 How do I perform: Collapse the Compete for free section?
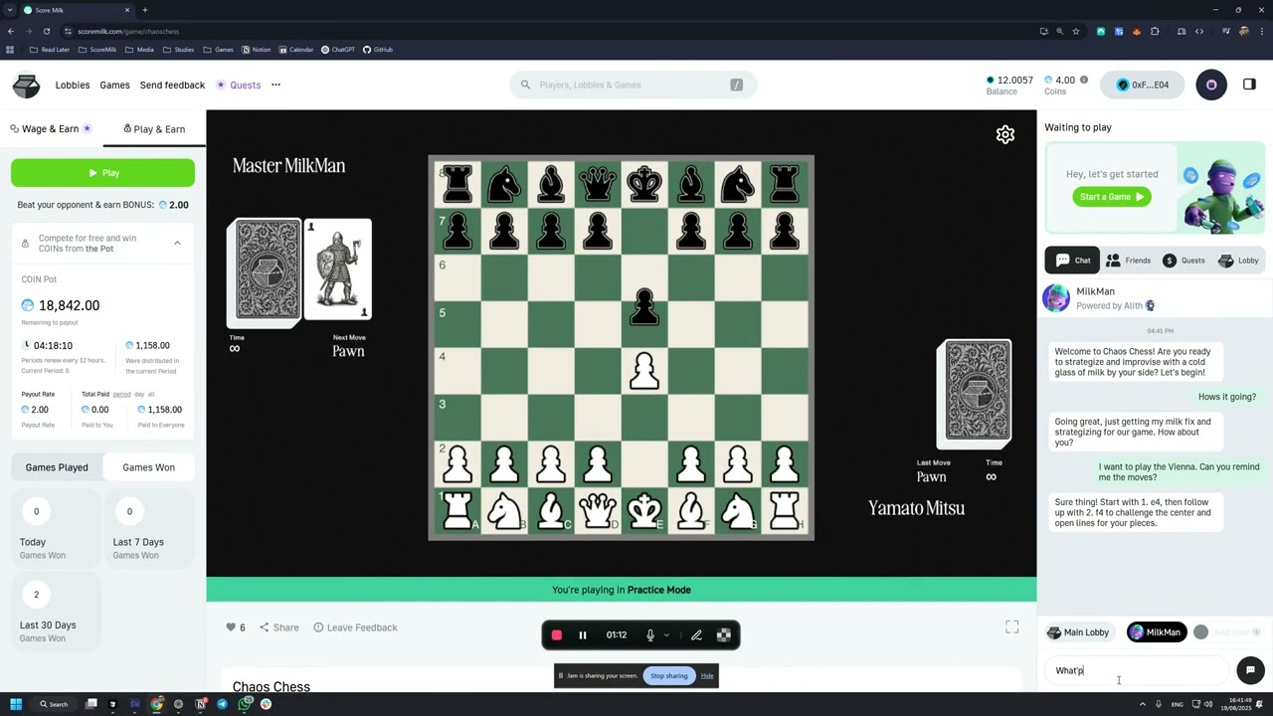177,243
